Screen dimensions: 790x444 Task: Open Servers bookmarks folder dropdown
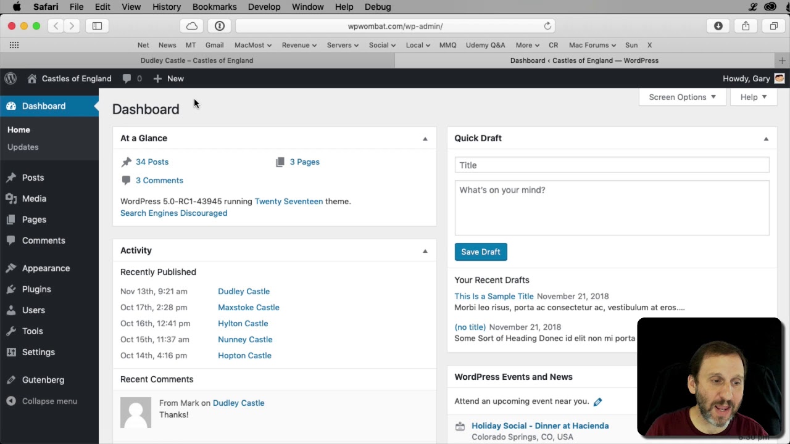pos(343,45)
